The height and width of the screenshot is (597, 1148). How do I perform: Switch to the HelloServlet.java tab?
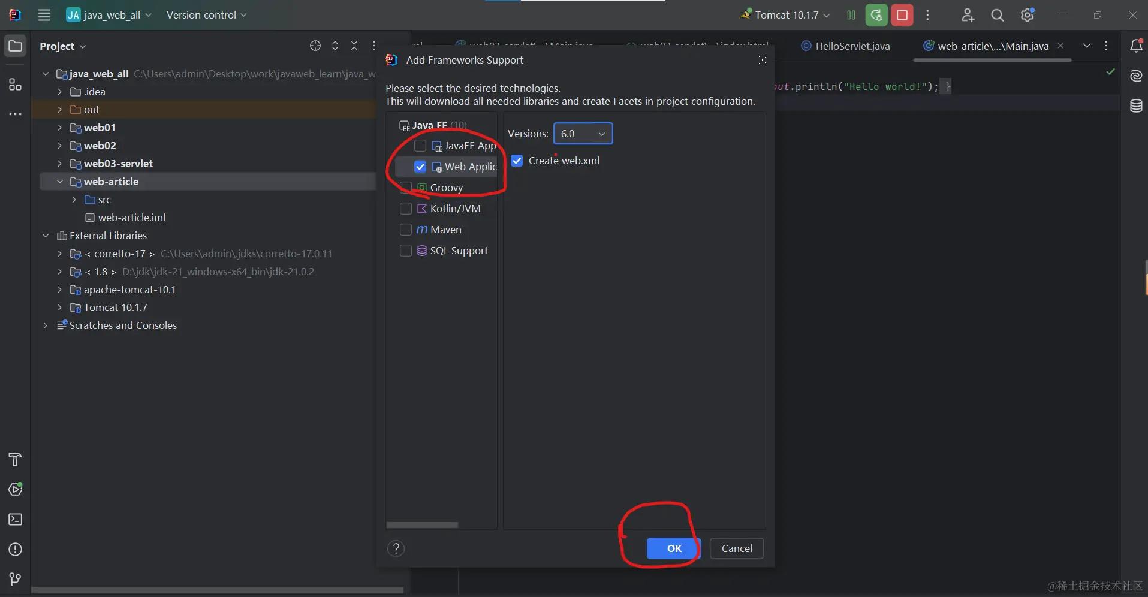(852, 46)
